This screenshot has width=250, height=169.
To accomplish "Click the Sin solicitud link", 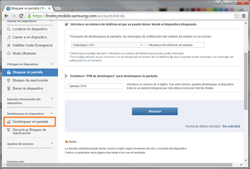I will (231, 126).
